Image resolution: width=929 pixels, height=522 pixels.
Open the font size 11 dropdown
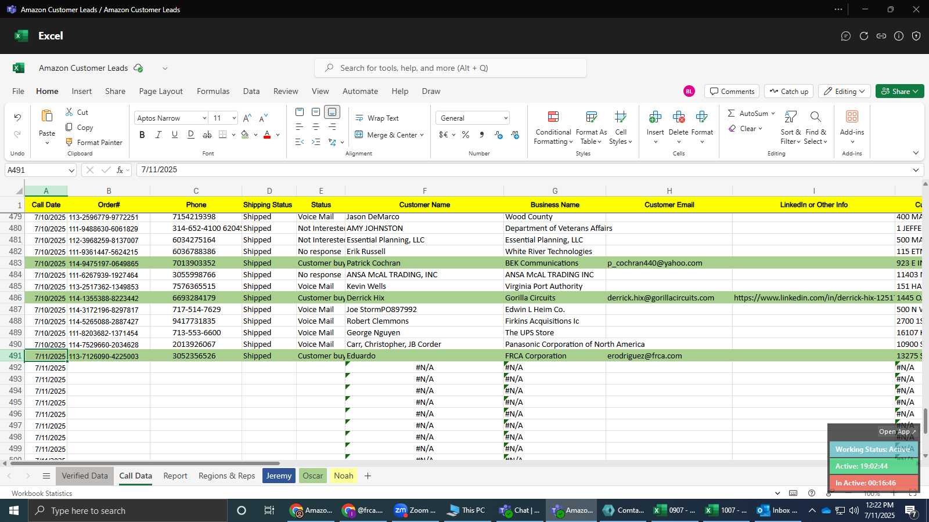coord(234,118)
